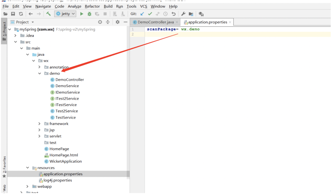331x196 pixels.
Task: Collapse the mySpring project root
Action: [x=10, y=29]
